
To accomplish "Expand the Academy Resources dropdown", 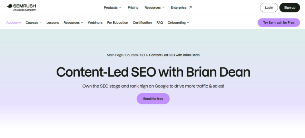I will pyautogui.click(x=73, y=23).
